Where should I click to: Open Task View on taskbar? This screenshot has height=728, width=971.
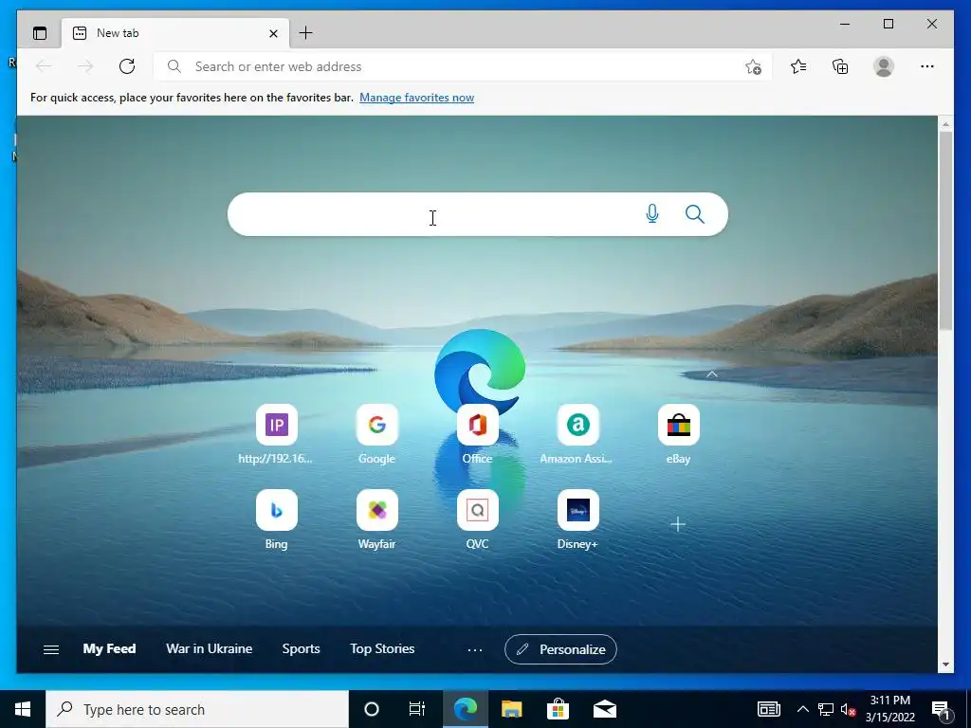(417, 709)
